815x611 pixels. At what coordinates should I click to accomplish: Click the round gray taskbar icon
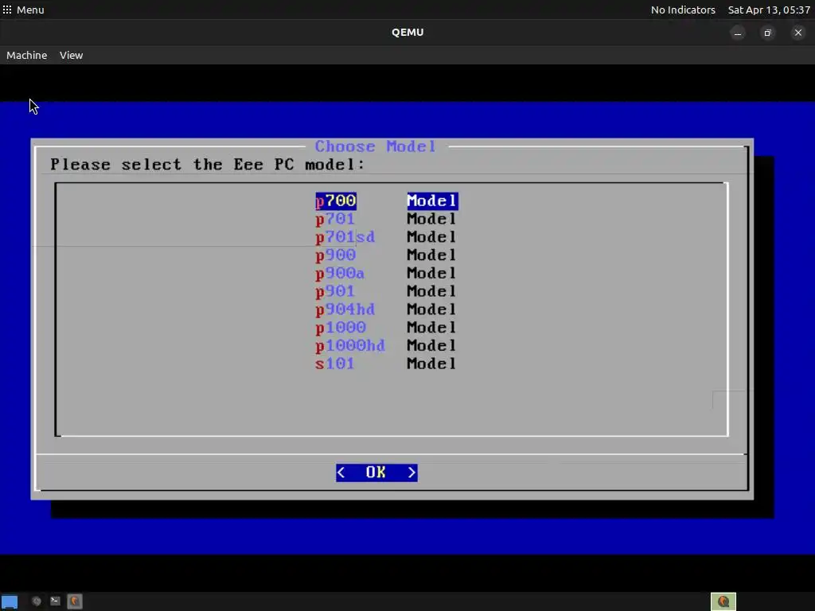click(37, 601)
